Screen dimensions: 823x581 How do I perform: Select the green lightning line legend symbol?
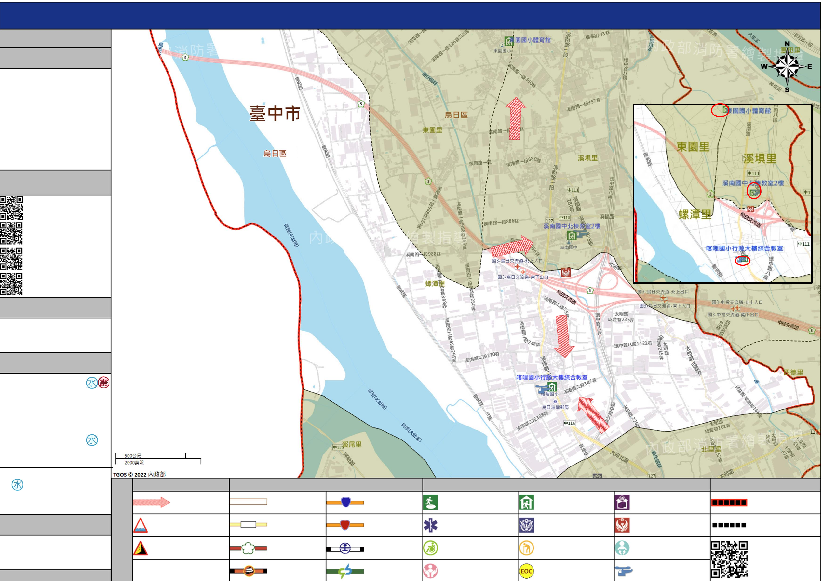pos(345,571)
